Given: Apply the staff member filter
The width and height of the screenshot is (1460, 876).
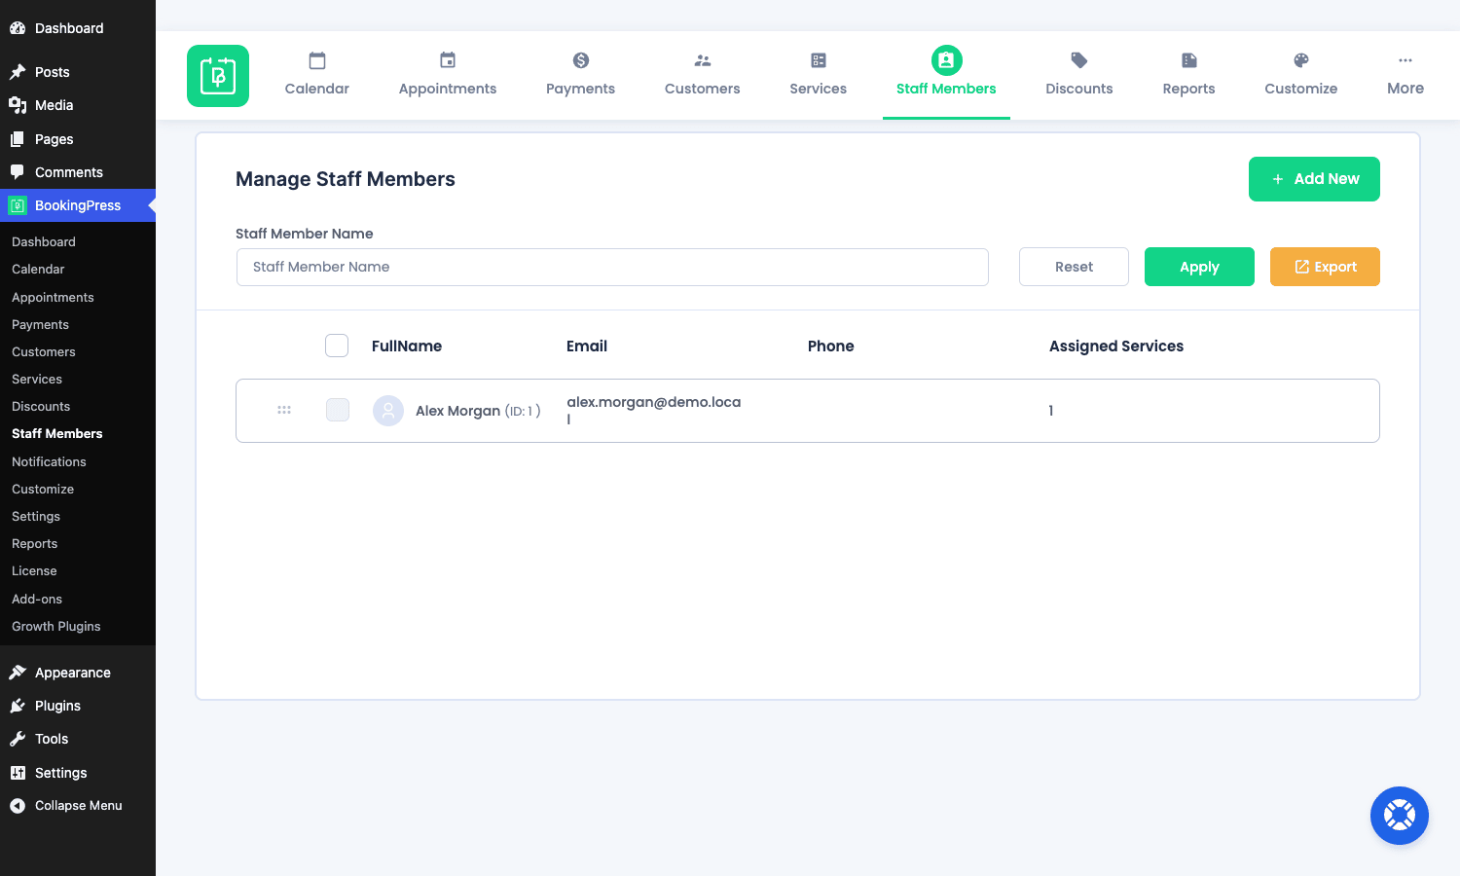Looking at the screenshot, I should point(1199,267).
